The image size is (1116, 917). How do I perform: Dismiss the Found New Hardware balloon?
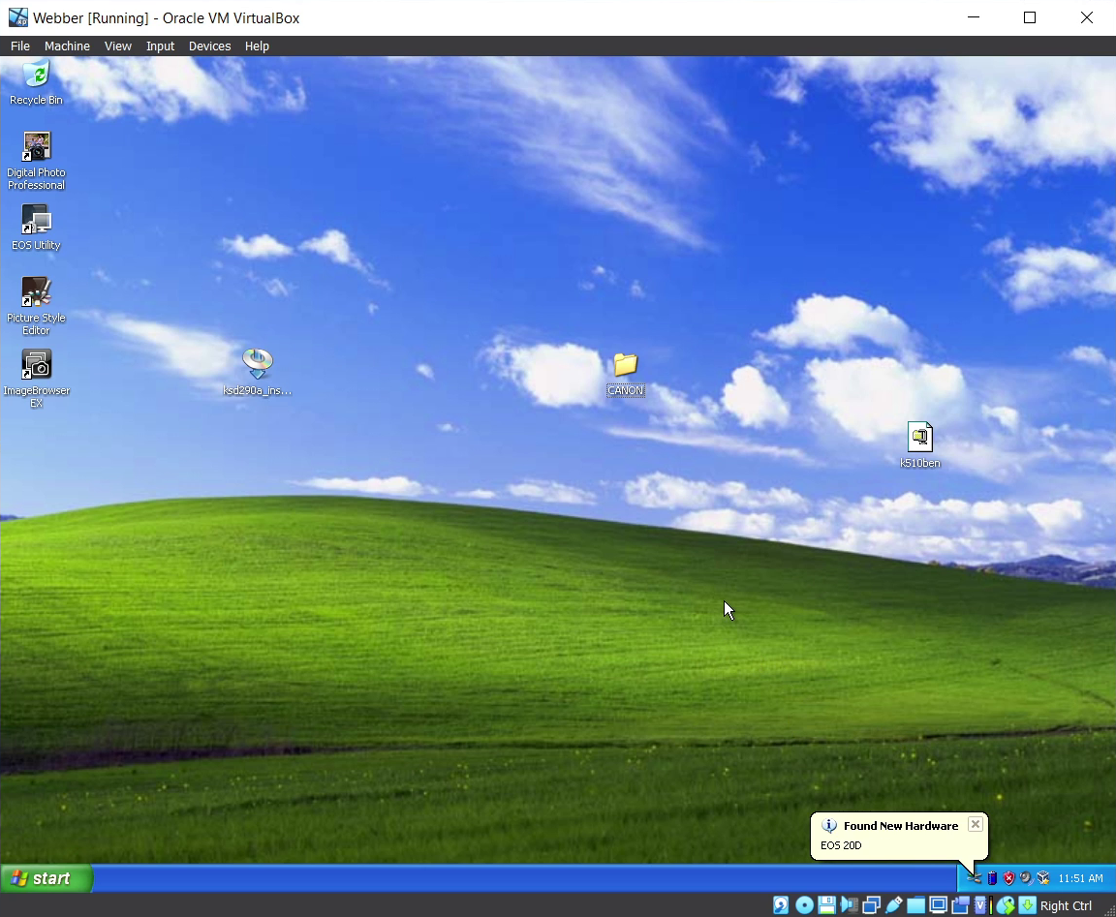pos(976,824)
